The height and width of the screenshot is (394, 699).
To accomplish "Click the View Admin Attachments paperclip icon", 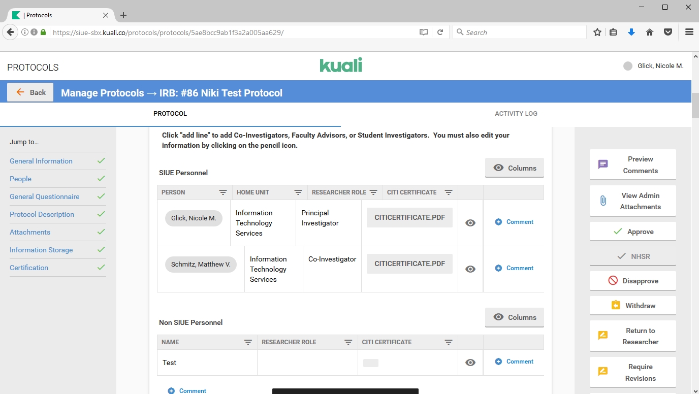I will tap(603, 201).
